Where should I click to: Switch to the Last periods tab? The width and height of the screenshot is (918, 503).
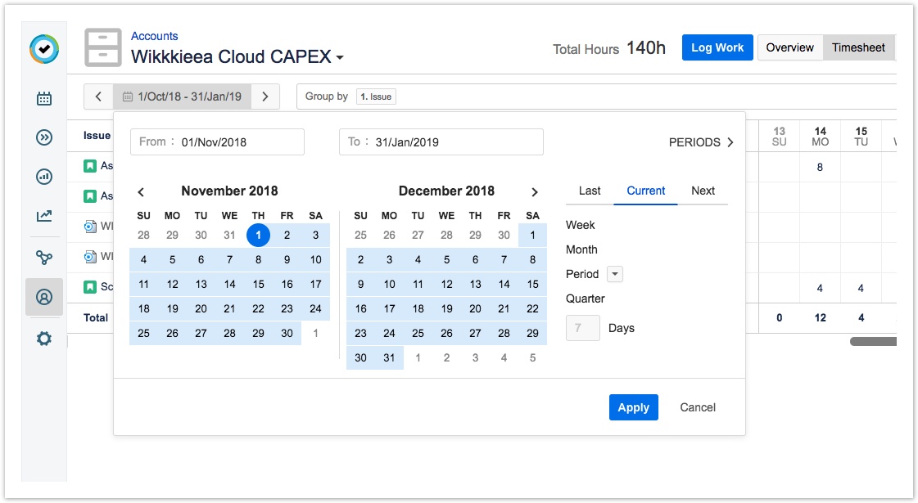click(x=590, y=191)
